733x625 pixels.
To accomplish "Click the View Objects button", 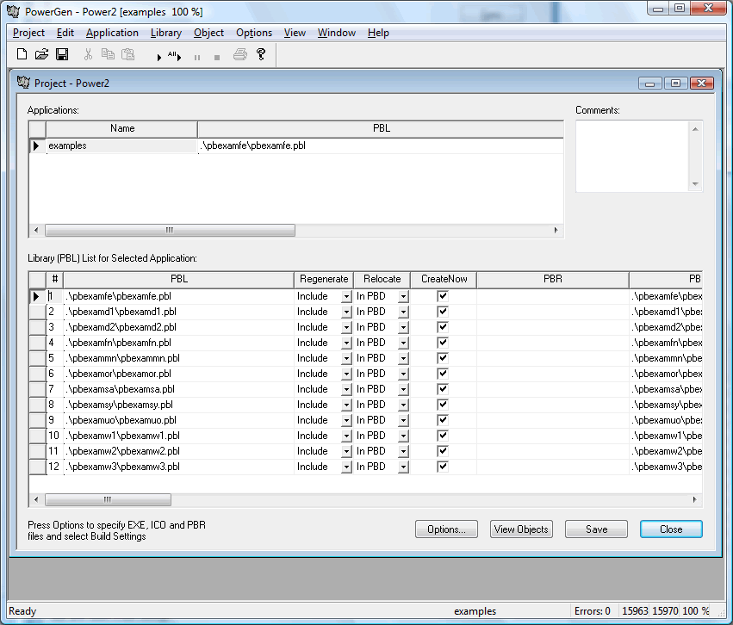I will pyautogui.click(x=521, y=529).
